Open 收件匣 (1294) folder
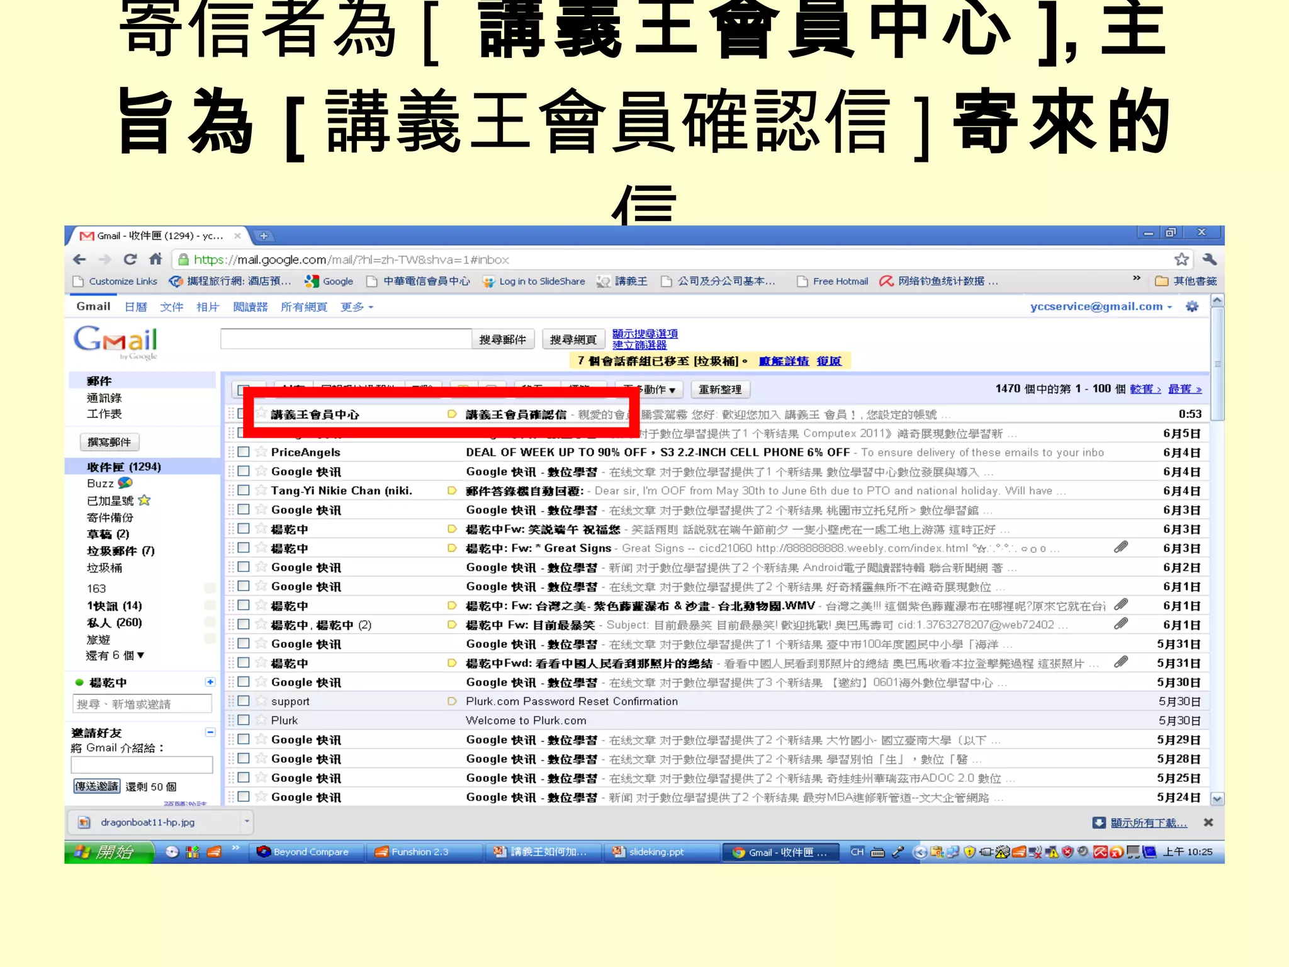 click(124, 467)
